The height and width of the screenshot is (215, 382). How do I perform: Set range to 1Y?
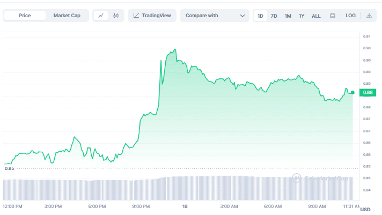(302, 16)
